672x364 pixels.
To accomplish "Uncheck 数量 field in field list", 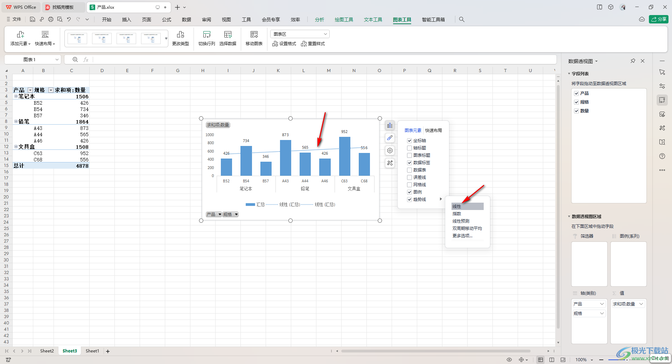I will (576, 111).
